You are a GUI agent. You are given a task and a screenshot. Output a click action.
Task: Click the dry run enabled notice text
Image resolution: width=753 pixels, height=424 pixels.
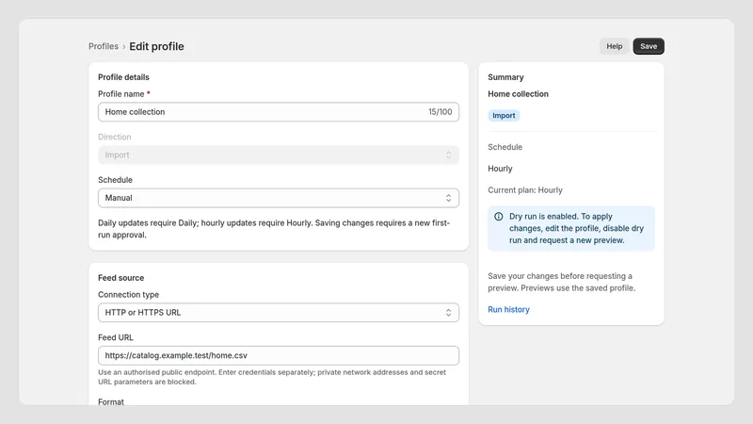[576, 228]
